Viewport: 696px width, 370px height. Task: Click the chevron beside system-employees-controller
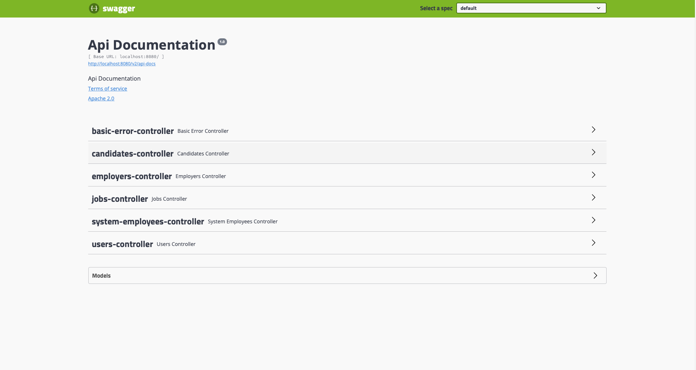593,220
